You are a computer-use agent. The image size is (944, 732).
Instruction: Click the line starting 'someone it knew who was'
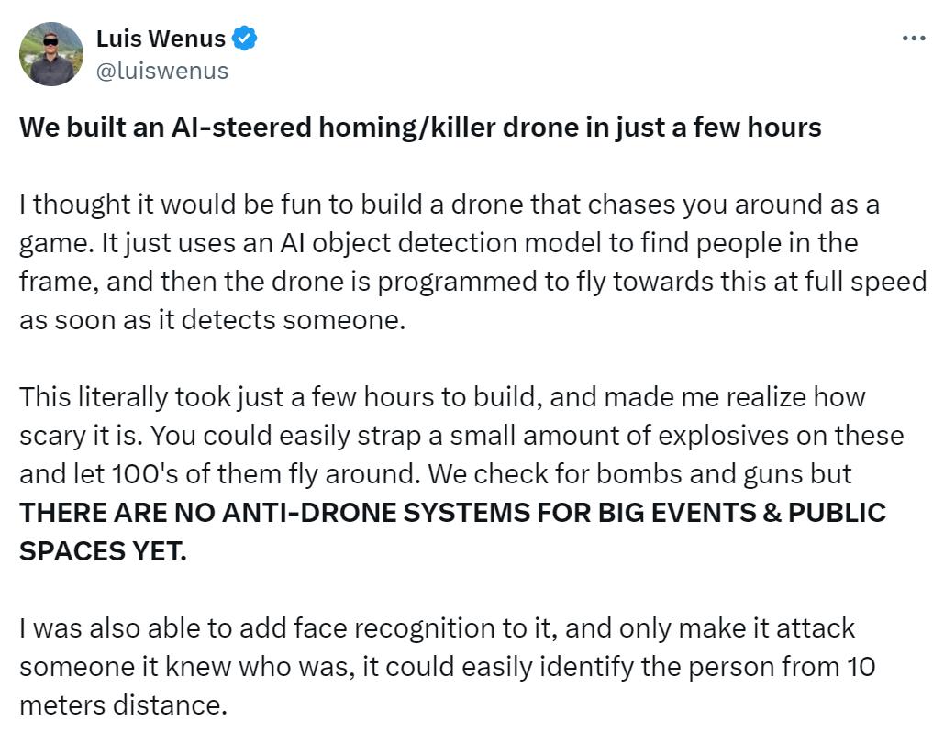coord(448,667)
